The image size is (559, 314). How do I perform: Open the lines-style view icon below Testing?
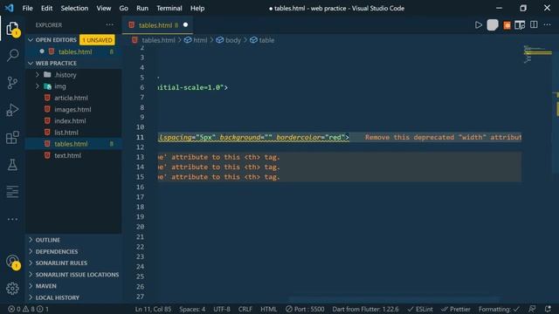tap(12, 192)
